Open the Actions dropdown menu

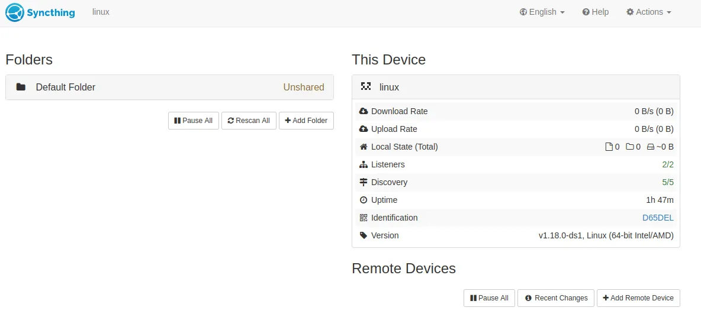(x=648, y=12)
